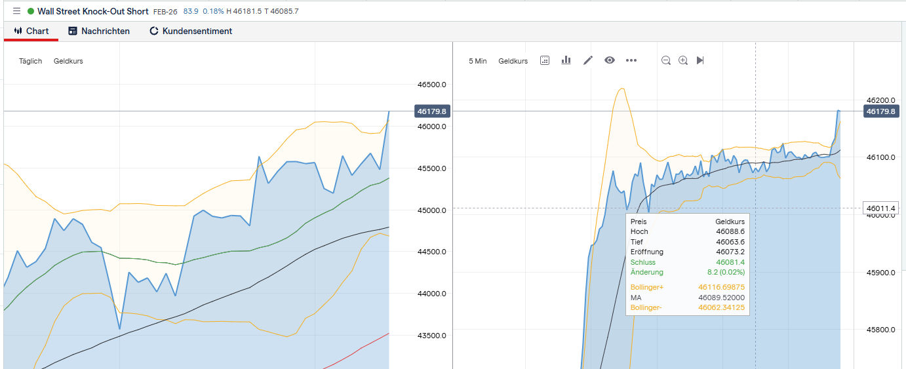
Task: Click the 46179.8 price label on right chart
Action: click(880, 111)
